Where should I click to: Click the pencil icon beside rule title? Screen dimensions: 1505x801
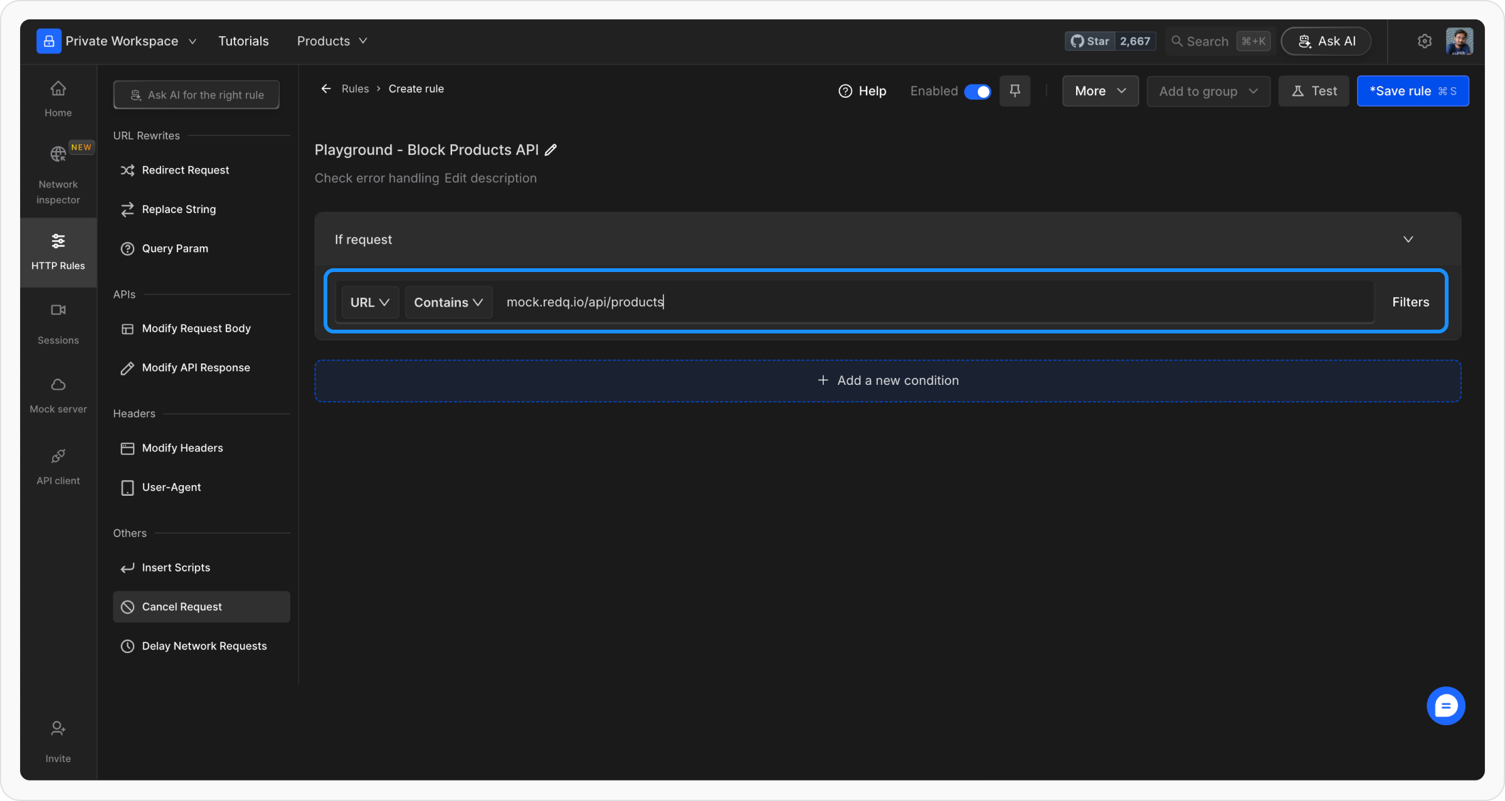[x=551, y=150]
